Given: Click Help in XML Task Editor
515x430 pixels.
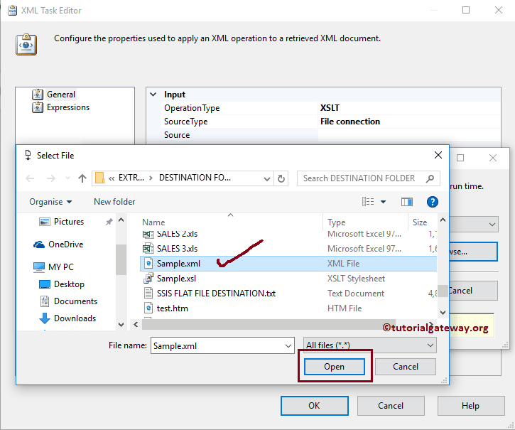Looking at the screenshot, I should pyautogui.click(x=470, y=406).
